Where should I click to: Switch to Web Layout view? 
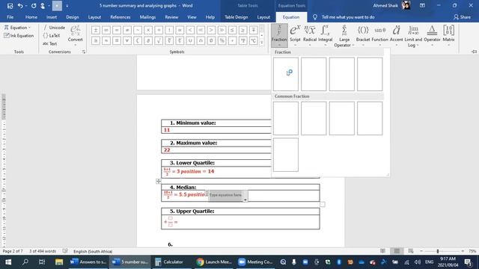[411, 251]
